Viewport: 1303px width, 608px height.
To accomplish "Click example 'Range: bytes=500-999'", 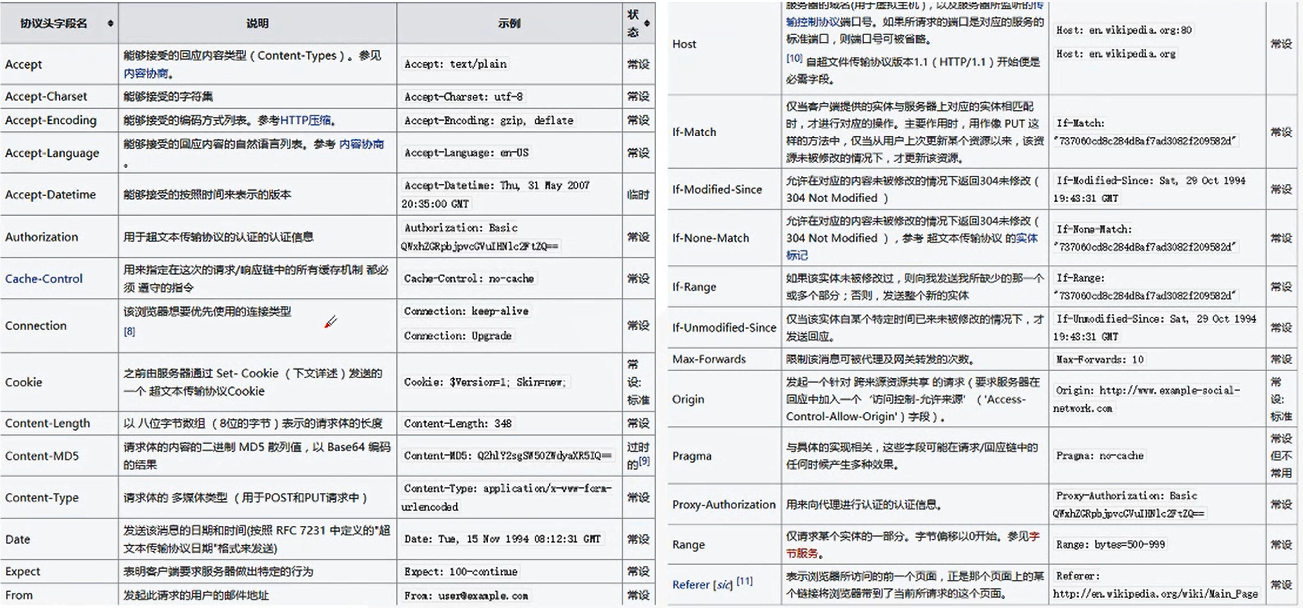I will [1110, 545].
